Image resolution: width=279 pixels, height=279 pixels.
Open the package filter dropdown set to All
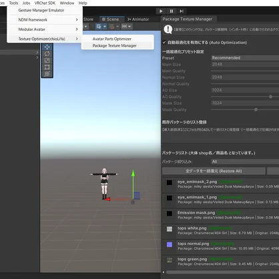click(x=245, y=162)
